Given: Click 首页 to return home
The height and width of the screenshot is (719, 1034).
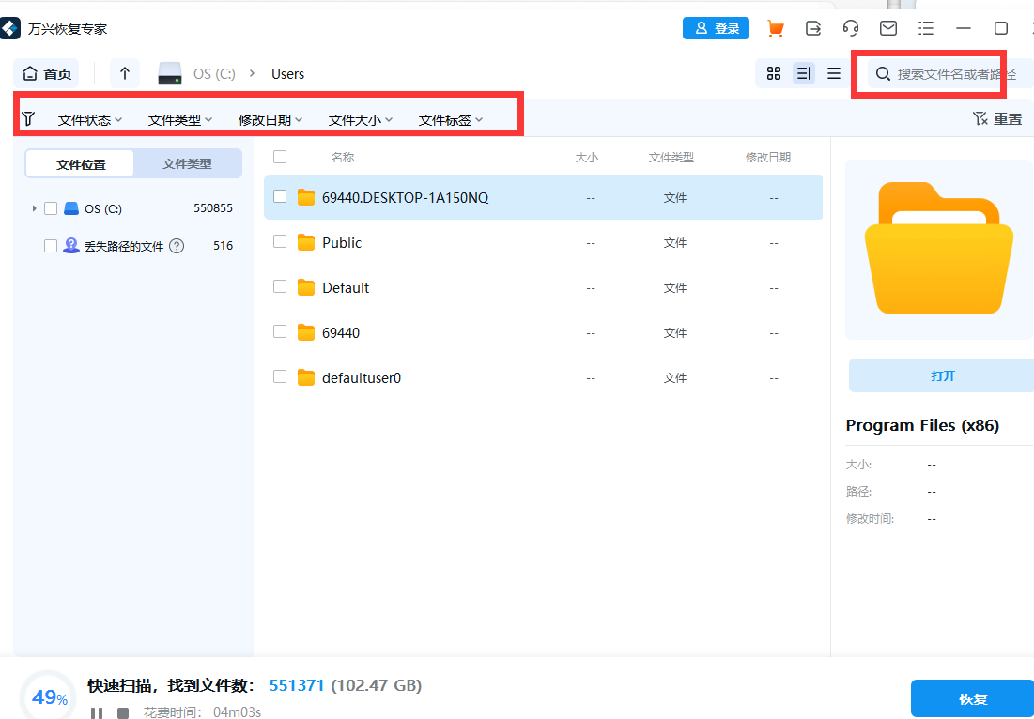Looking at the screenshot, I should tap(46, 73).
